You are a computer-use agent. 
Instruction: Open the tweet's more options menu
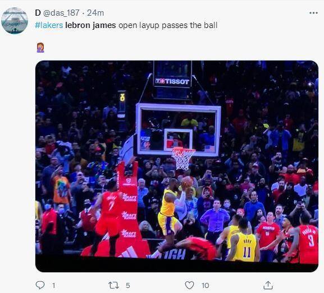pyautogui.click(x=313, y=13)
